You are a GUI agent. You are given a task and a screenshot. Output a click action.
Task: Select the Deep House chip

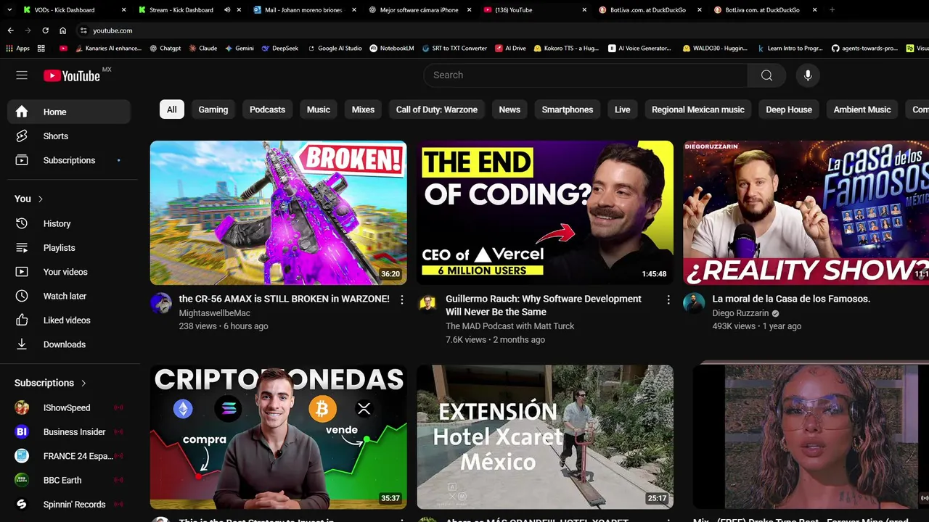click(789, 109)
